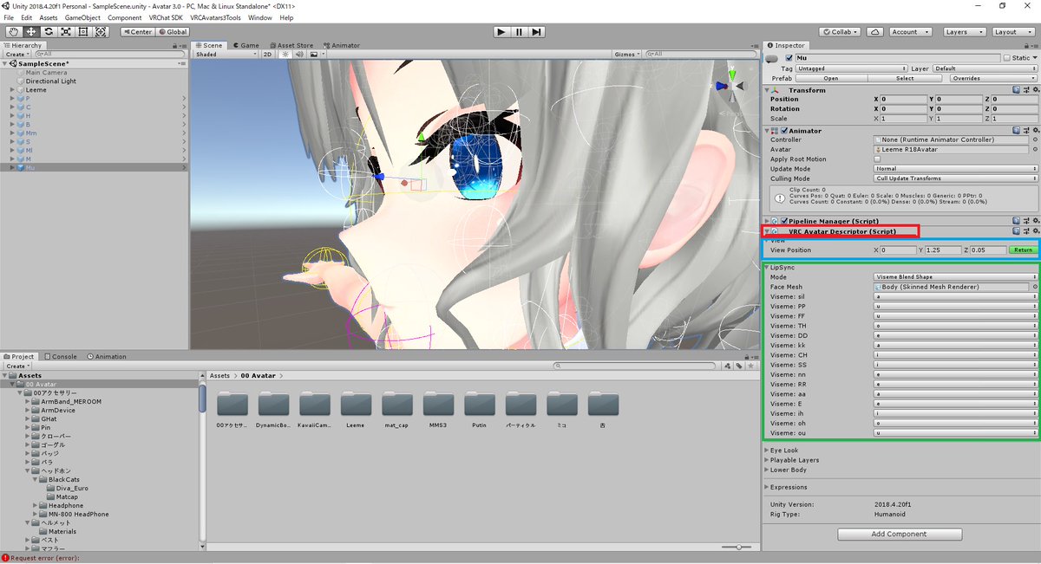Open the Collab button
The width and height of the screenshot is (1041, 564).
(841, 31)
